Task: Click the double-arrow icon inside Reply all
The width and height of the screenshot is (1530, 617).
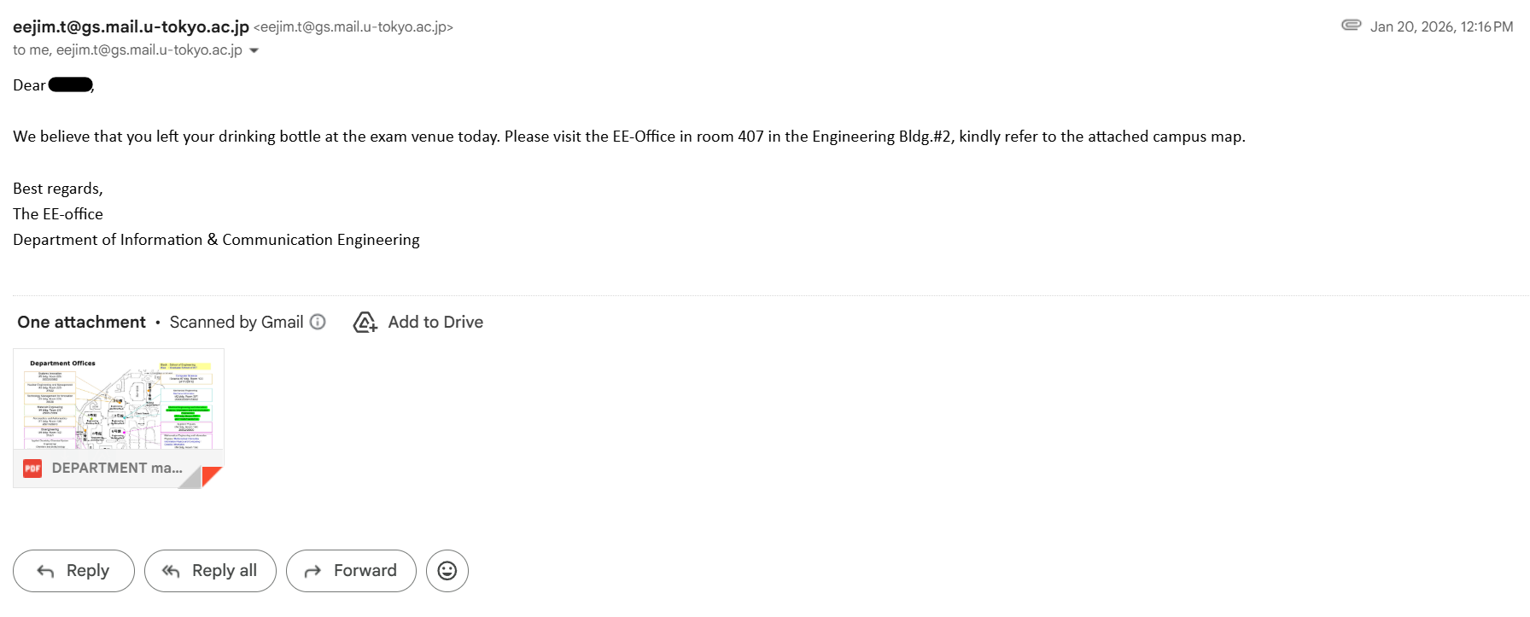Action: [171, 571]
